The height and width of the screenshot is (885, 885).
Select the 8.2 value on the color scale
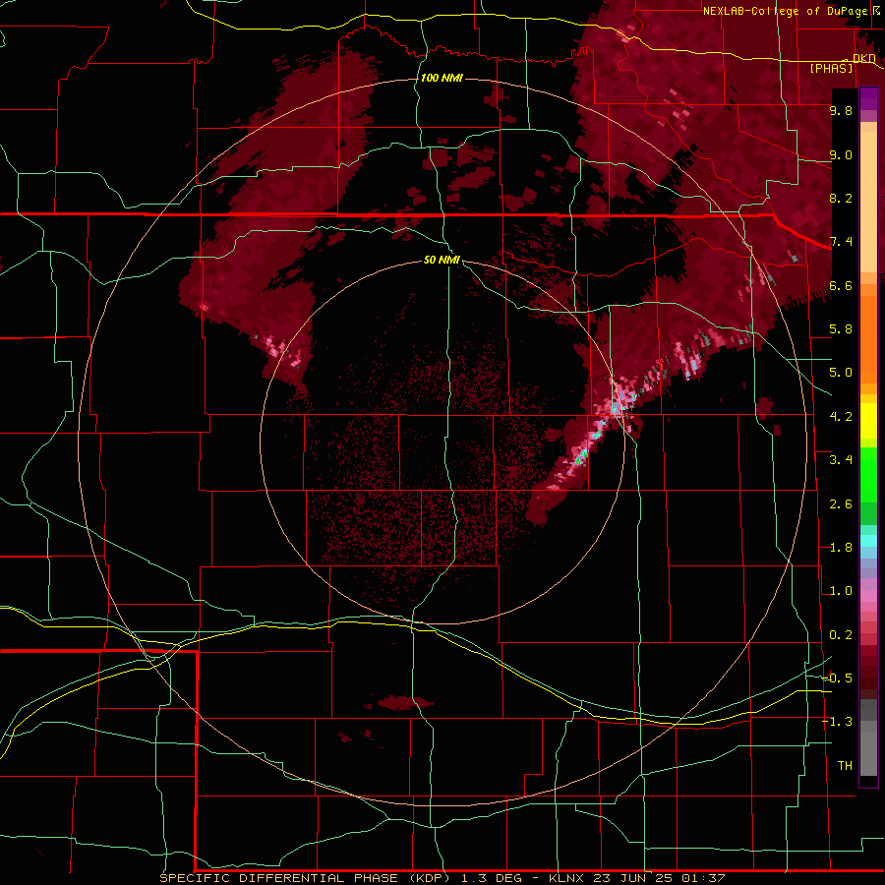pos(841,198)
